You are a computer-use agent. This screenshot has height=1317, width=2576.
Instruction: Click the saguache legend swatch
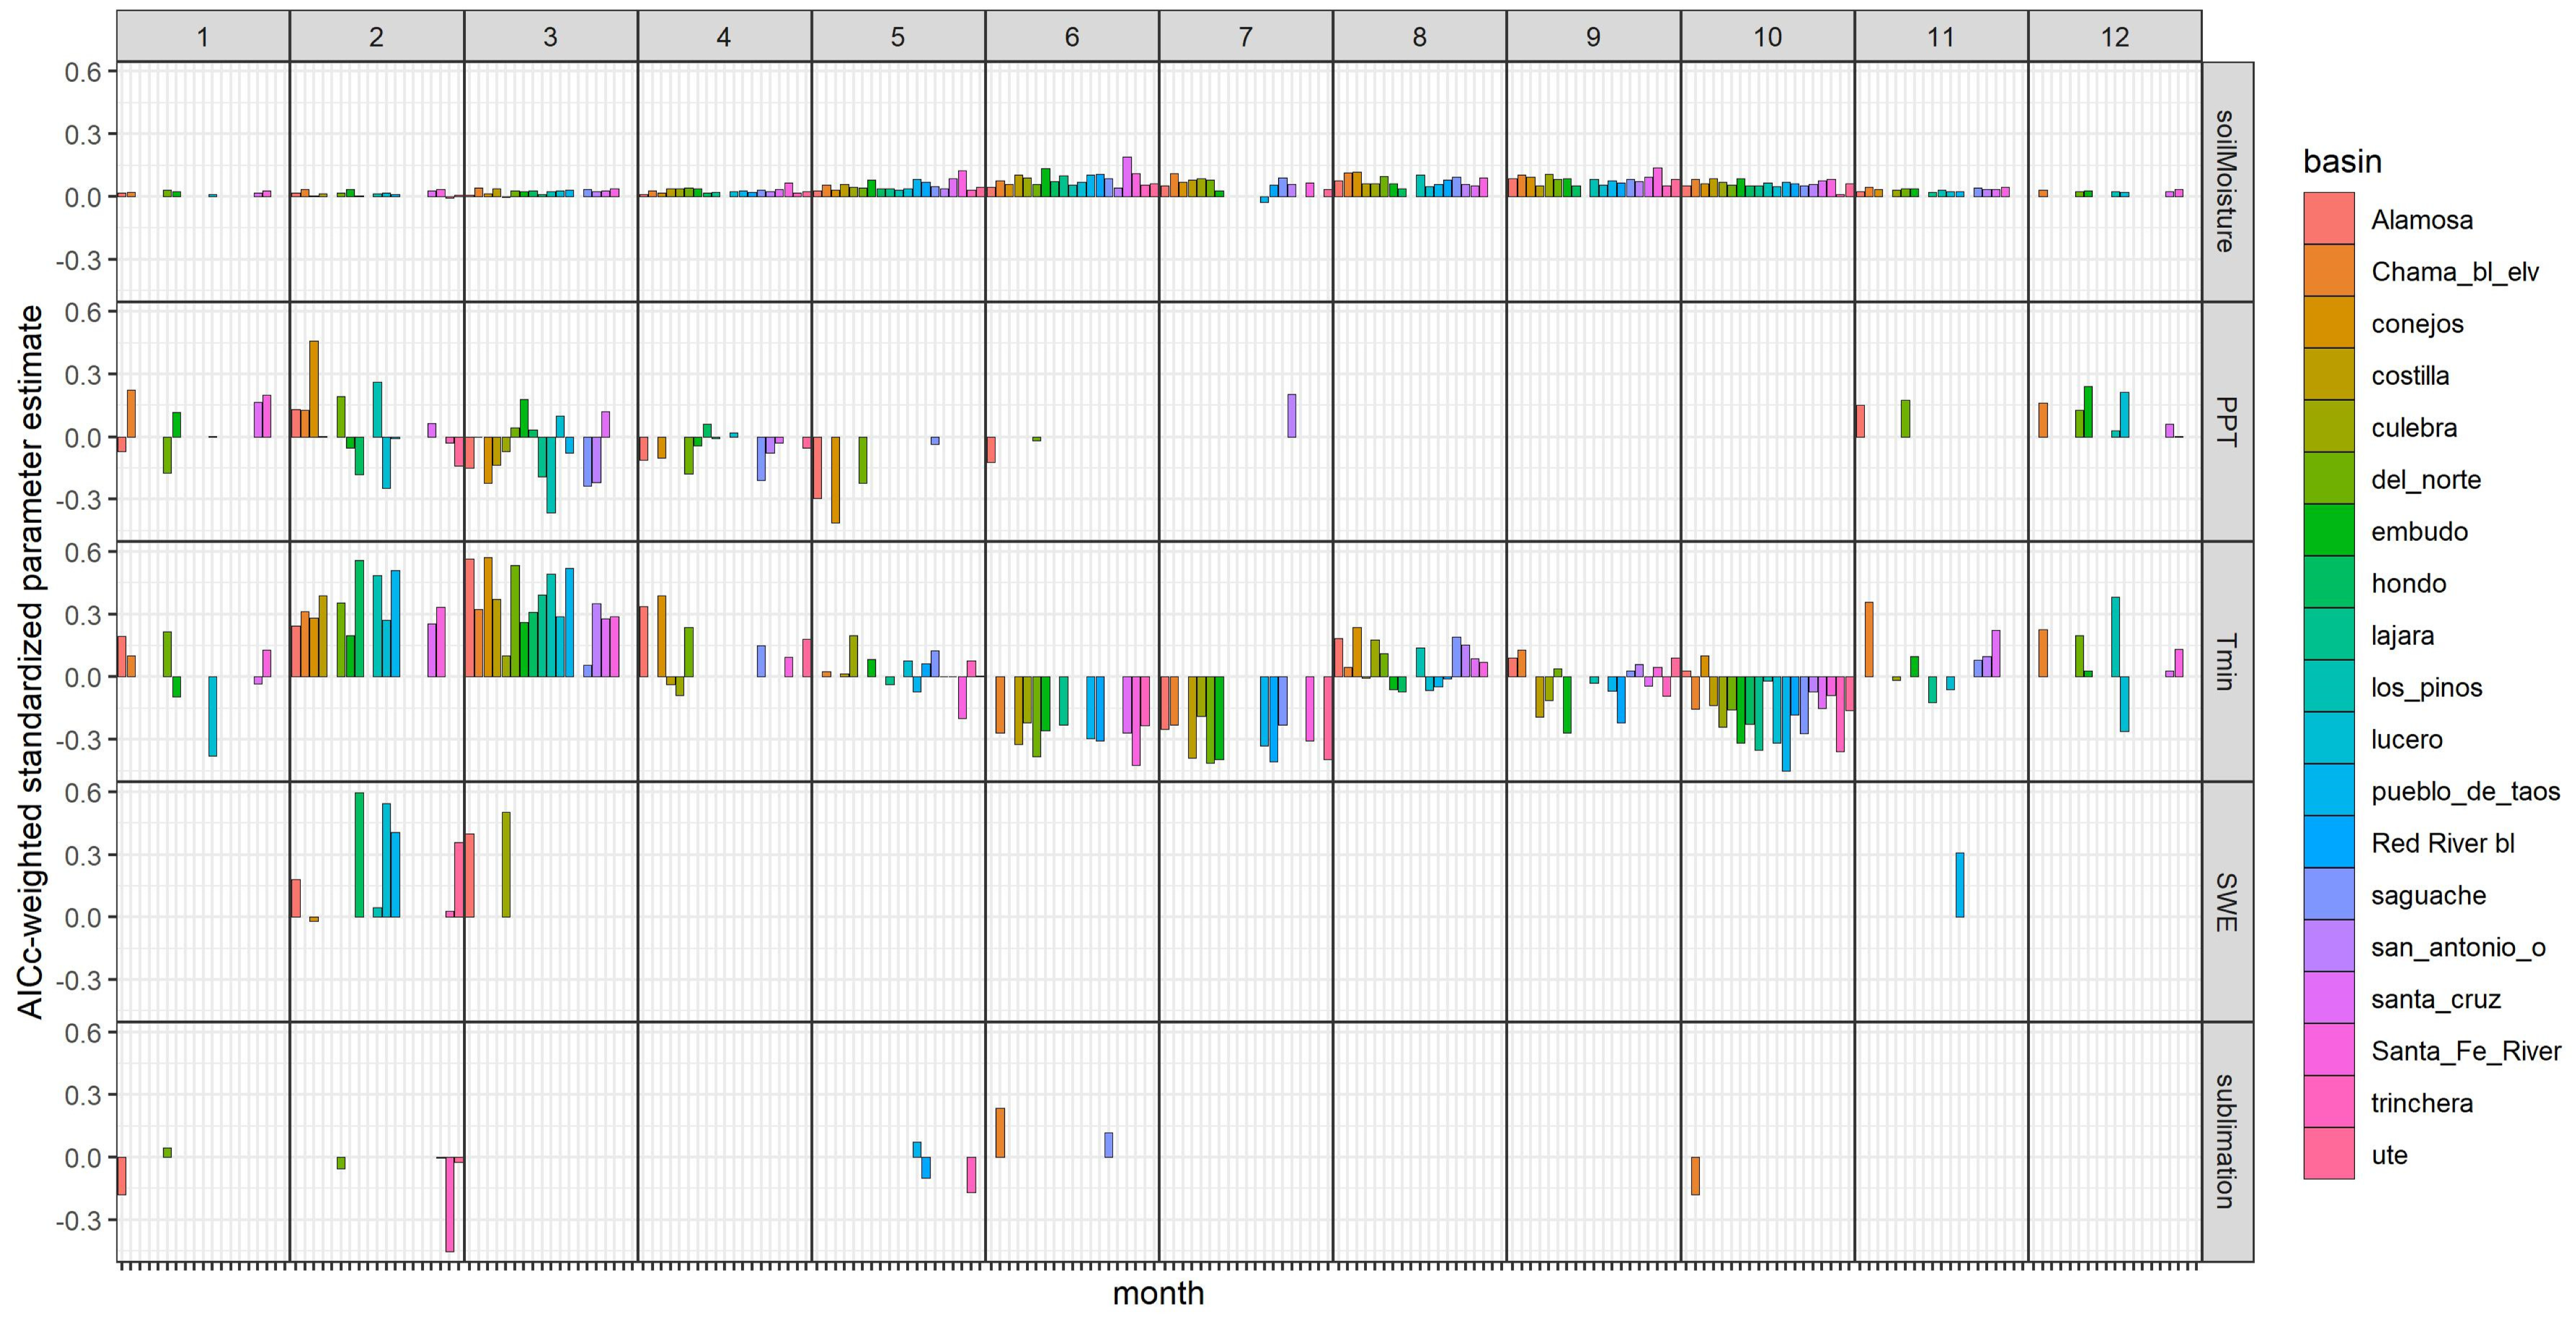point(2328,895)
